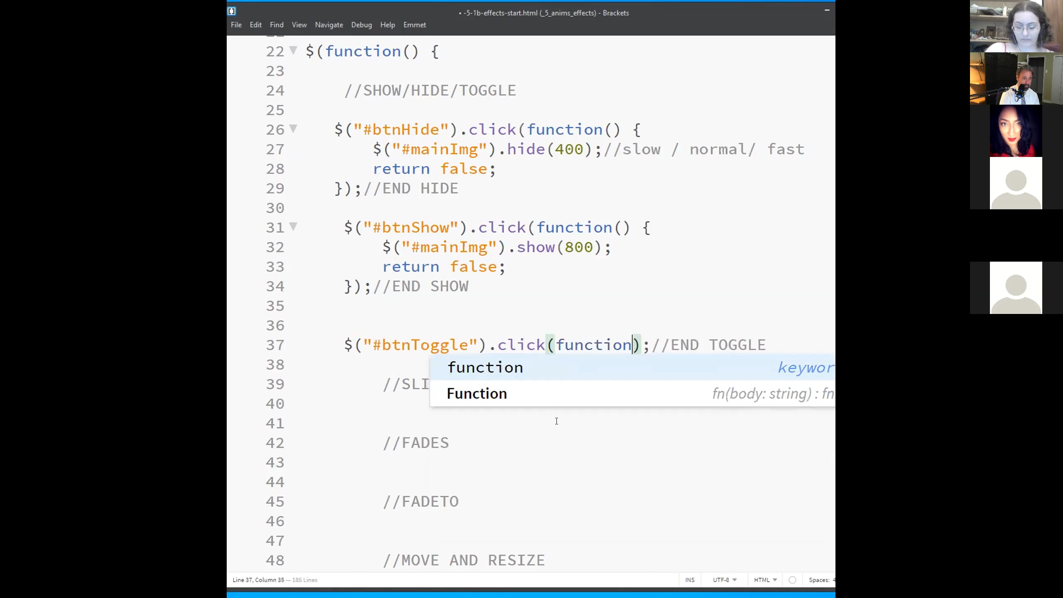Click the 'show(800)' call on line 32

[559, 247]
